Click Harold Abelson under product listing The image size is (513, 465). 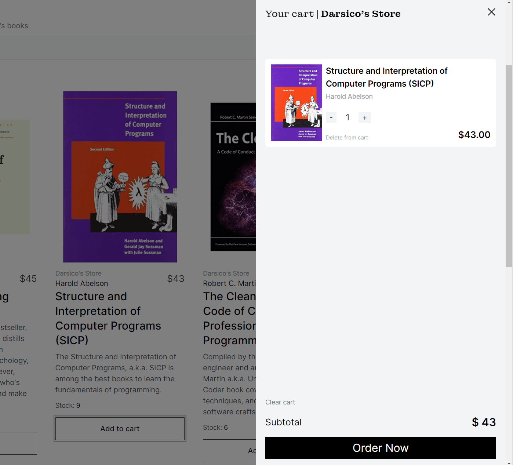pyautogui.click(x=81, y=283)
